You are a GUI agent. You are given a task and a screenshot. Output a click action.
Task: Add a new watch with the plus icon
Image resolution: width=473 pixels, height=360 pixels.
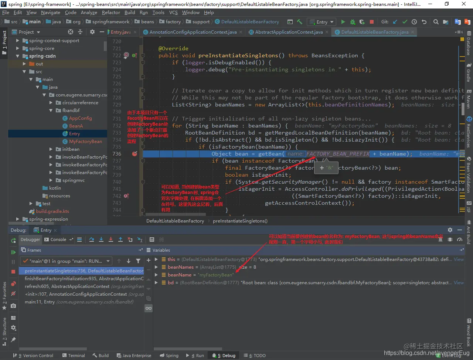tap(149, 260)
